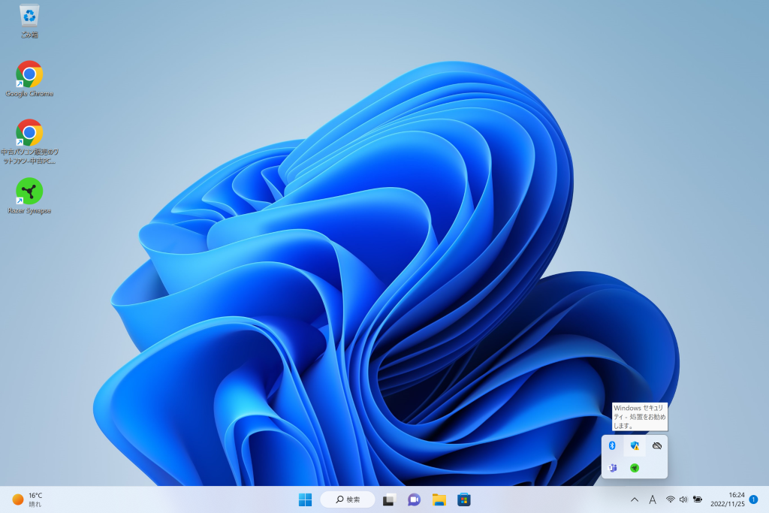Collapse the hidden tray icons chevron
Viewport: 769px width, 513px height.
tap(635, 499)
